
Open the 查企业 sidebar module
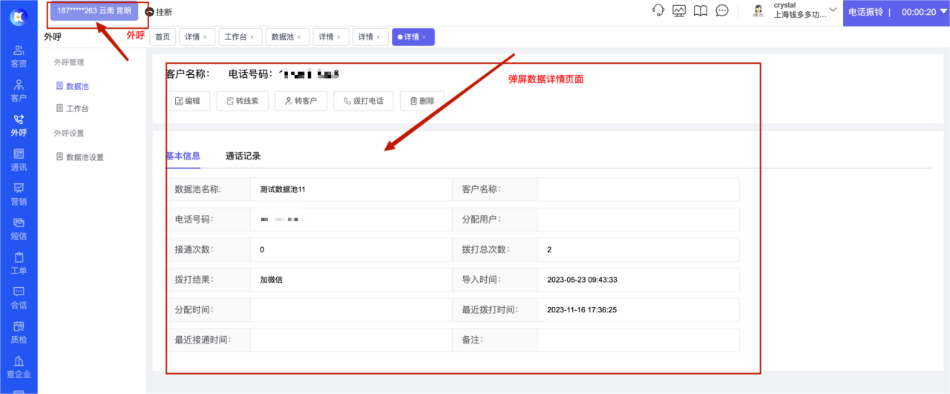coord(19,367)
